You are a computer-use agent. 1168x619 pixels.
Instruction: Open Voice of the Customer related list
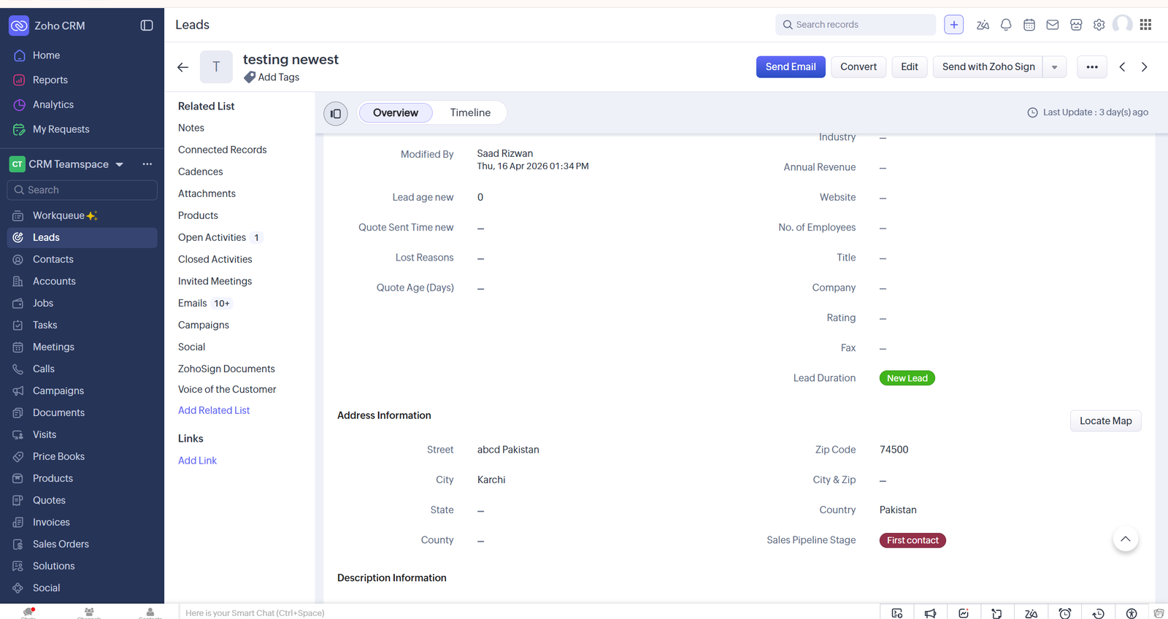pos(227,390)
